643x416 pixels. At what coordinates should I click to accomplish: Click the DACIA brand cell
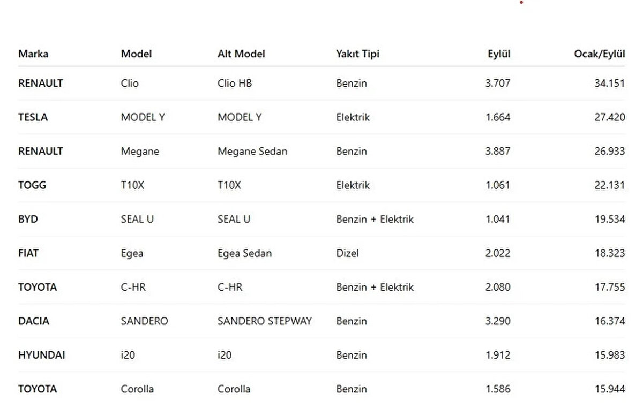coord(33,321)
